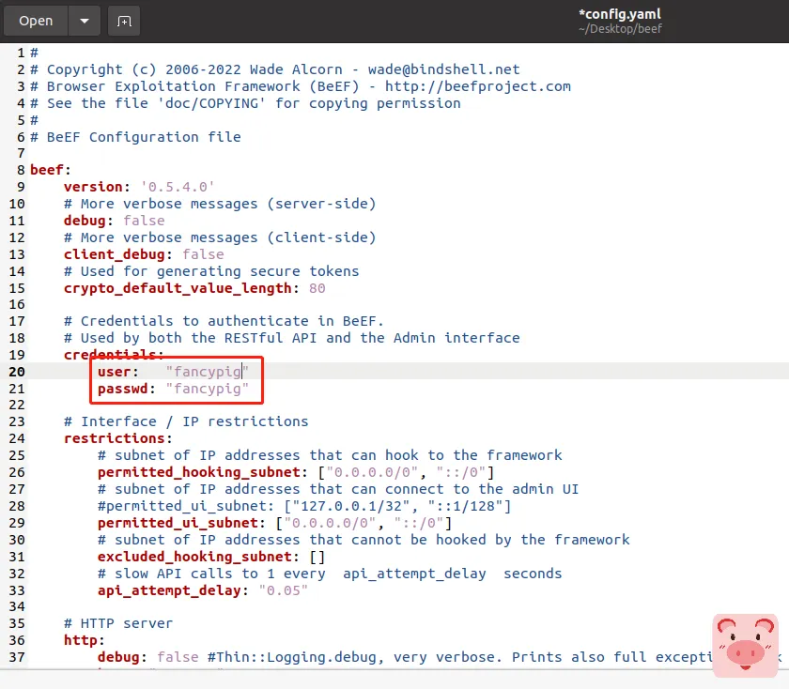
Task: Place cursor in user value "fancypig"
Action: [x=207, y=372]
